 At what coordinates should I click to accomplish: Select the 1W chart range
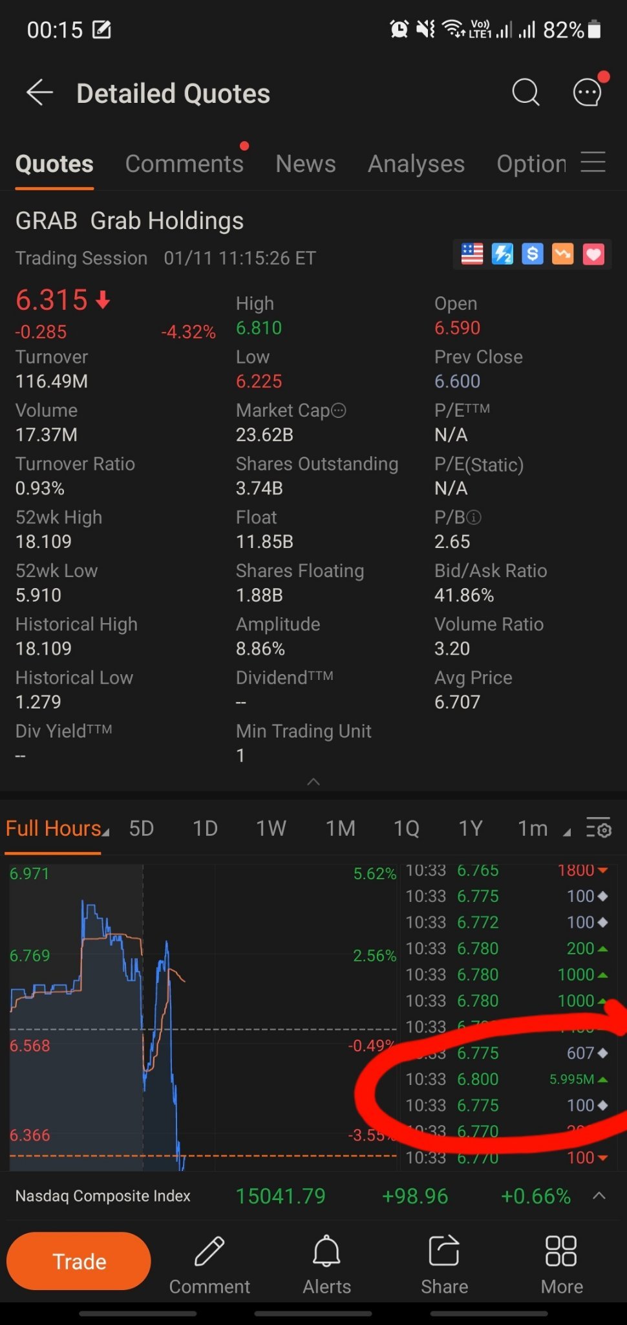(271, 829)
